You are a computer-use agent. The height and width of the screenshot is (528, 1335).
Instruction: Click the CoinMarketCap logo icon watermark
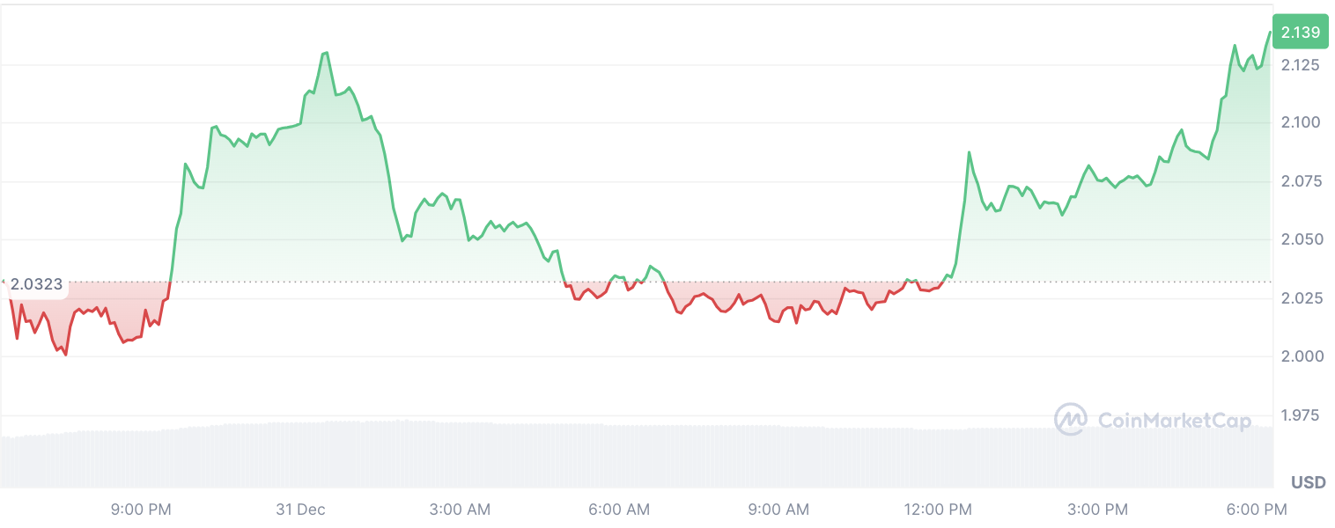pyautogui.click(x=1071, y=420)
